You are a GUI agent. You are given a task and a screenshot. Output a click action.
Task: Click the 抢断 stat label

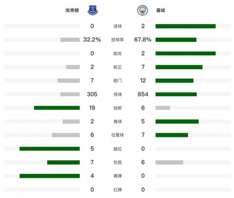(118, 108)
